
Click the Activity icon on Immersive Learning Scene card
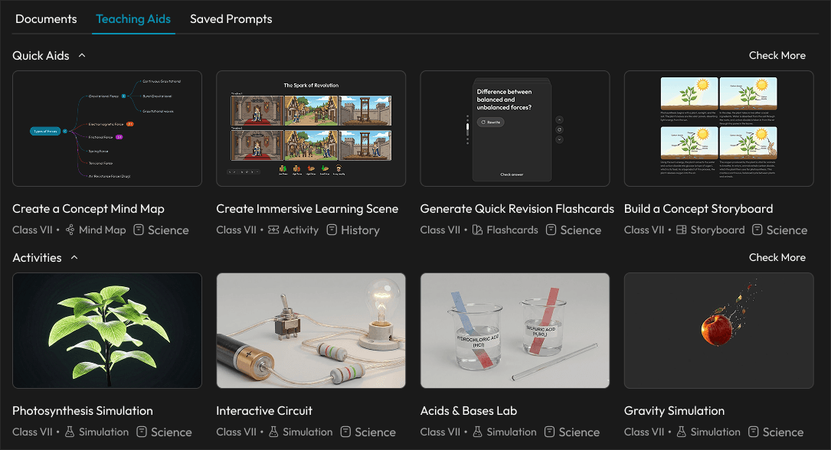tap(272, 230)
